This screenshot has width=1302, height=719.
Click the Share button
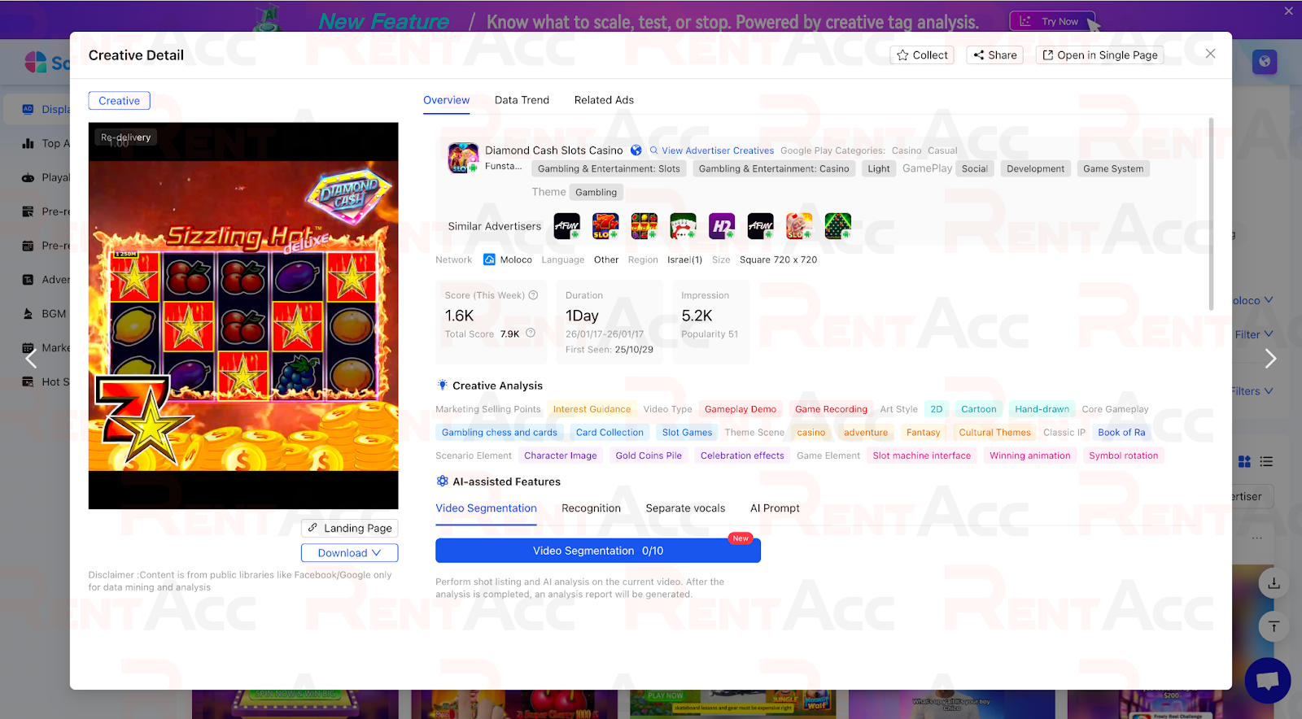[994, 55]
